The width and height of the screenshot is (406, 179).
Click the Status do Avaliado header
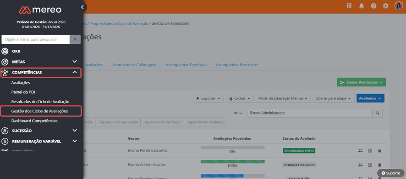299,138
